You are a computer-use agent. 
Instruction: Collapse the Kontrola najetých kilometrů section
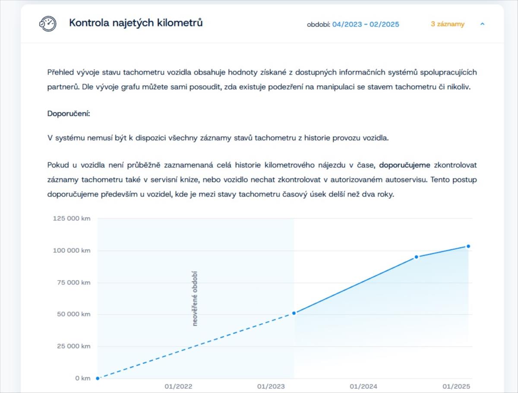coord(483,24)
